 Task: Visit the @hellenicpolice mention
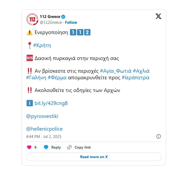[x=44, y=129]
